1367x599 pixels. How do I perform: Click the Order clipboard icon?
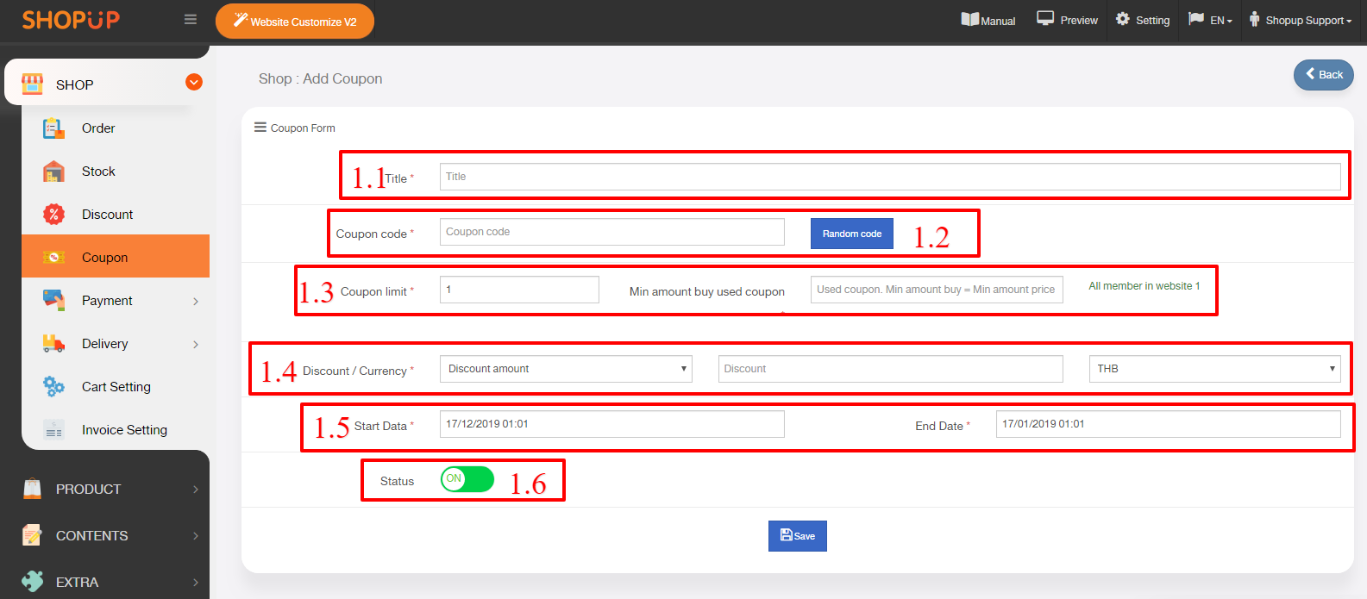53,128
